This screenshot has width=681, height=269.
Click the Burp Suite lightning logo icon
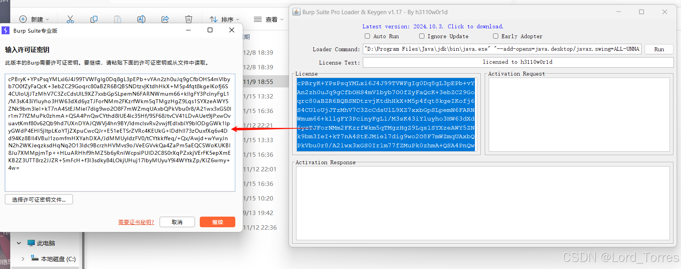coord(6,30)
